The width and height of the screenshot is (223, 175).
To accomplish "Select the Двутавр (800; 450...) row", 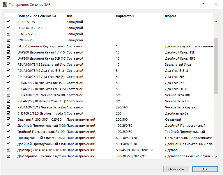I will [x=41, y=150].
